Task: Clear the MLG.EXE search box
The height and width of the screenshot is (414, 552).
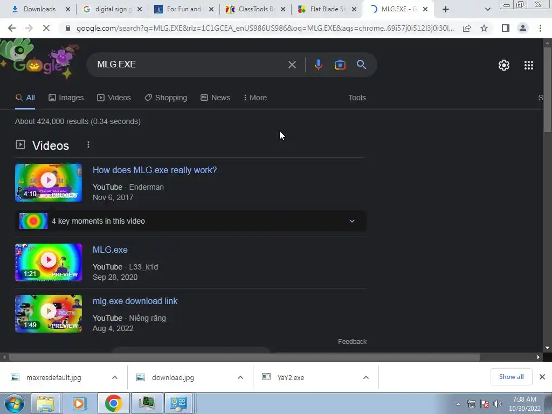Action: [x=292, y=65]
